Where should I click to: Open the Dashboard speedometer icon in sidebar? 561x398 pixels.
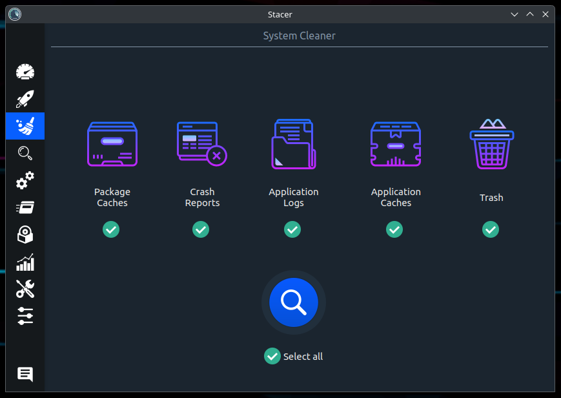25,72
